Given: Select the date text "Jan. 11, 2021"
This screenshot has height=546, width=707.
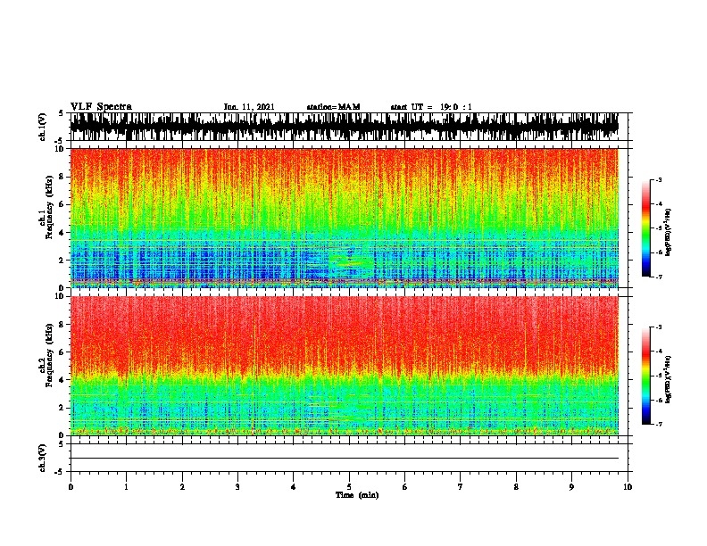Looking at the screenshot, I should 249,107.
